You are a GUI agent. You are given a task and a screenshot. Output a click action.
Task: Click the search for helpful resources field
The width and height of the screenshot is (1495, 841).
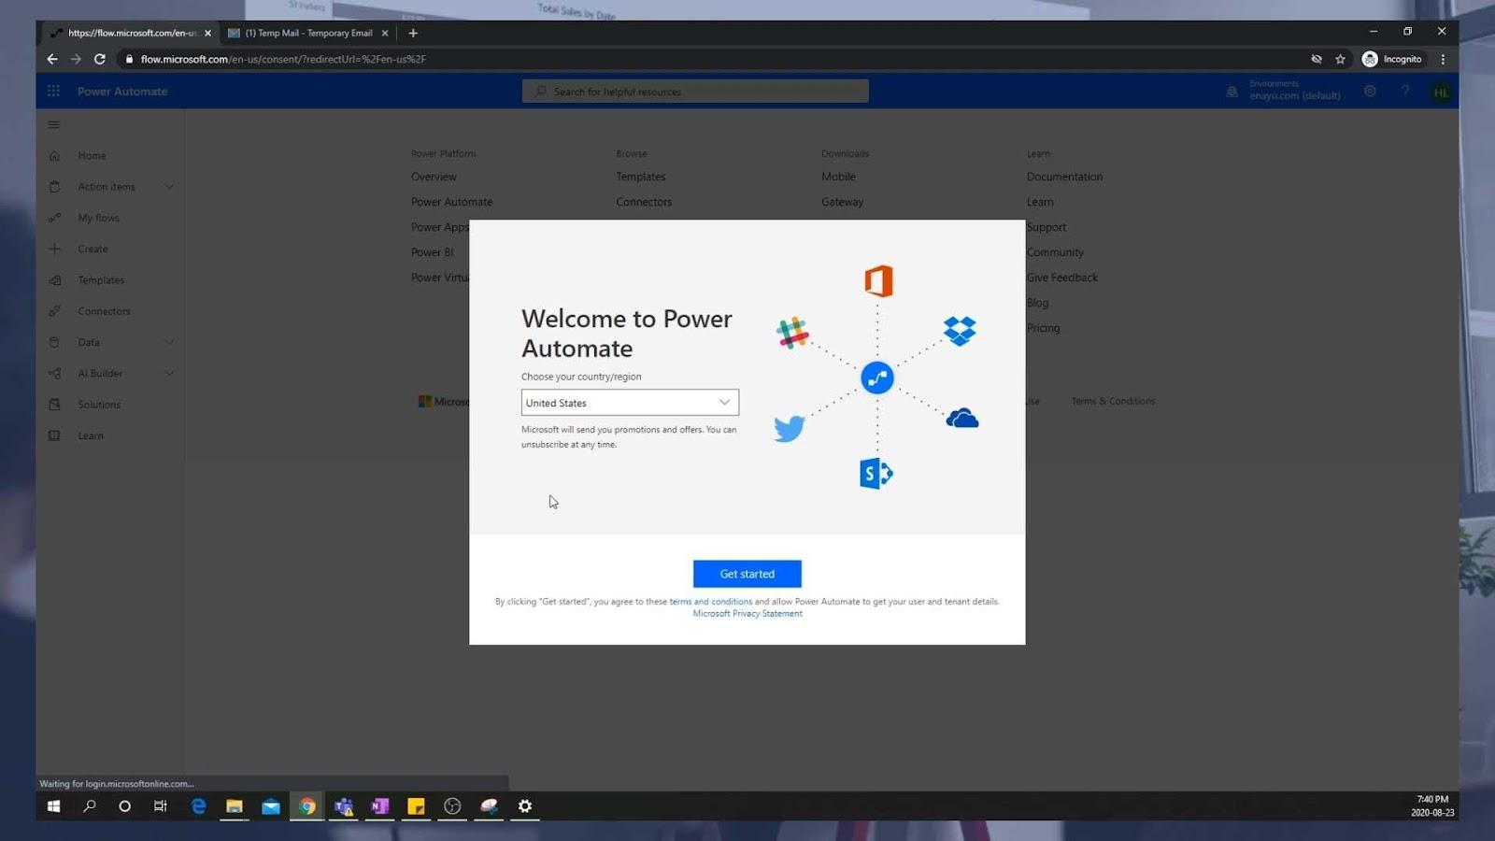point(695,92)
